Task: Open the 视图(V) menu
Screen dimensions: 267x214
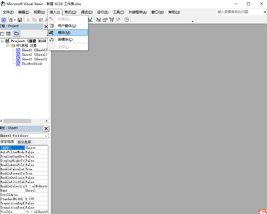Action: tap(39, 12)
